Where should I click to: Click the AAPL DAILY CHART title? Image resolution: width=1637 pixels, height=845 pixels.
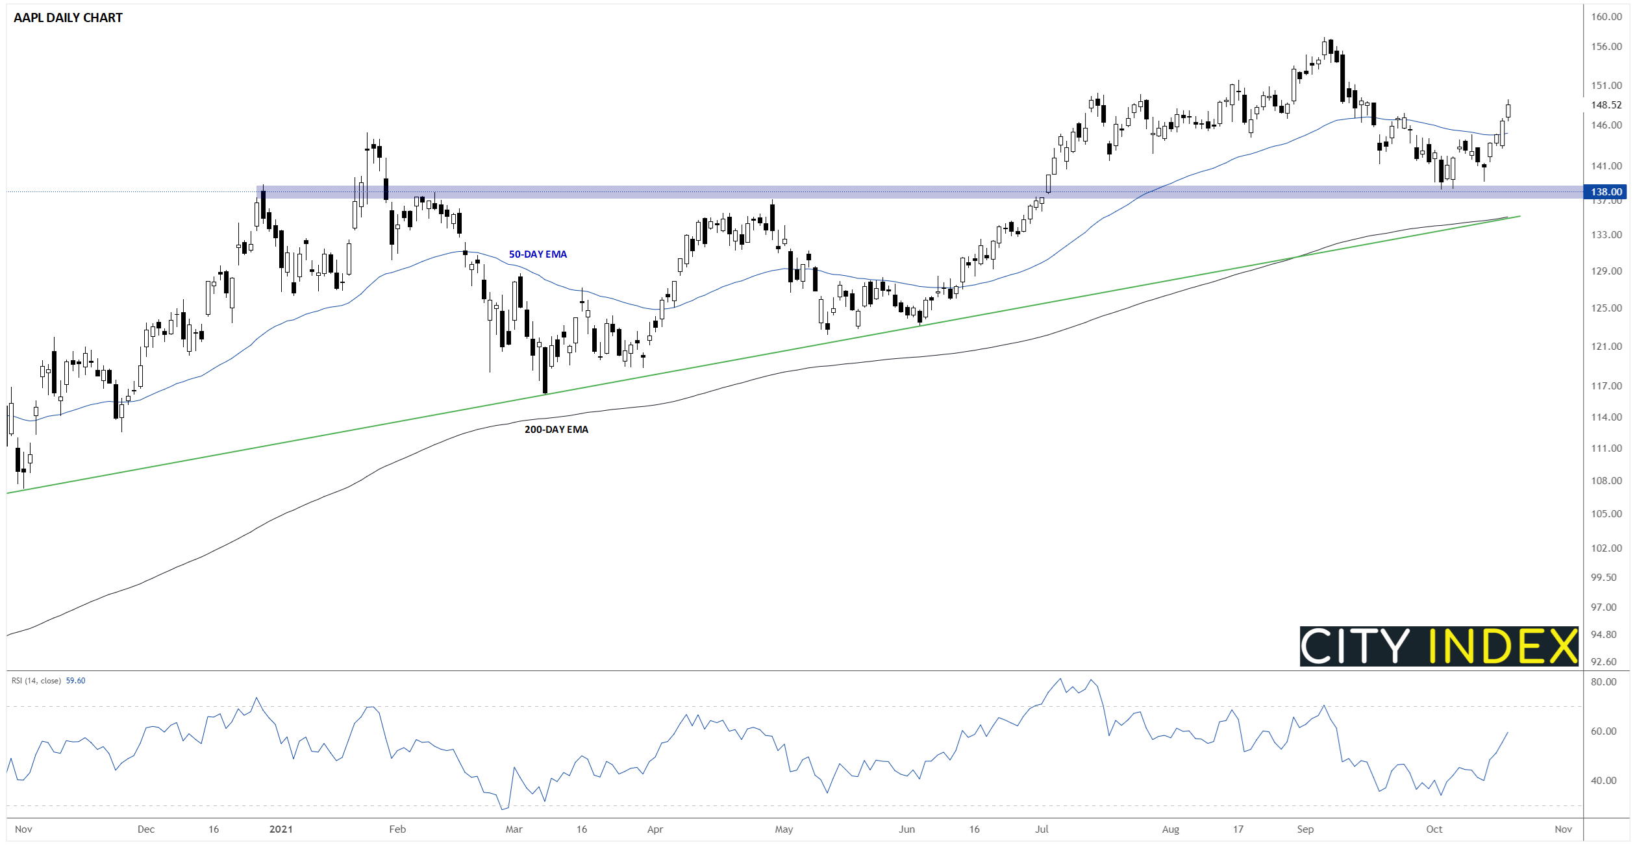point(68,18)
